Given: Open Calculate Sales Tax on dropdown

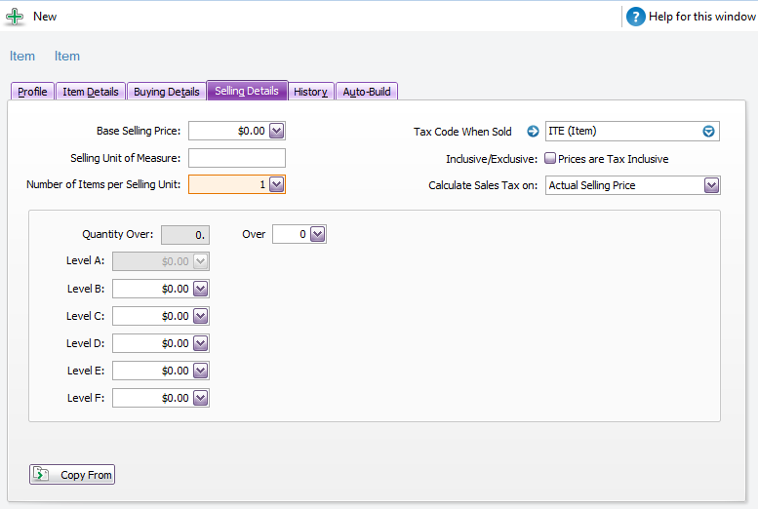Looking at the screenshot, I should [x=711, y=185].
